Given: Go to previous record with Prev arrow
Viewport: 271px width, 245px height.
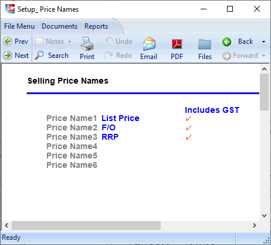Looking at the screenshot, I should [x=8, y=42].
